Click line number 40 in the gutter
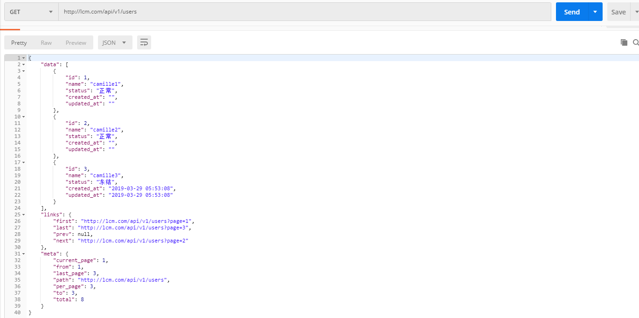Viewport: 639px width, 318px height. click(17, 312)
